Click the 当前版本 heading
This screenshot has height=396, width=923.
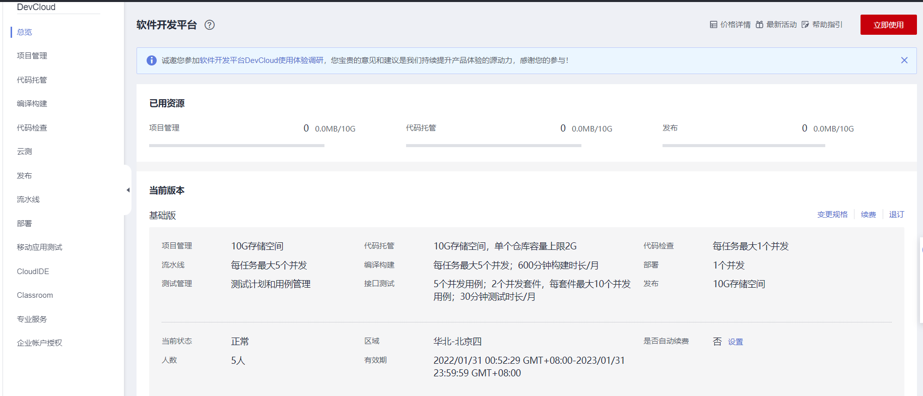coord(167,190)
